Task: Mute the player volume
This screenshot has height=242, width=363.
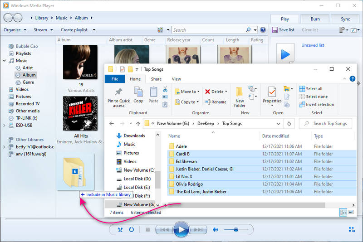Action: tap(215, 229)
